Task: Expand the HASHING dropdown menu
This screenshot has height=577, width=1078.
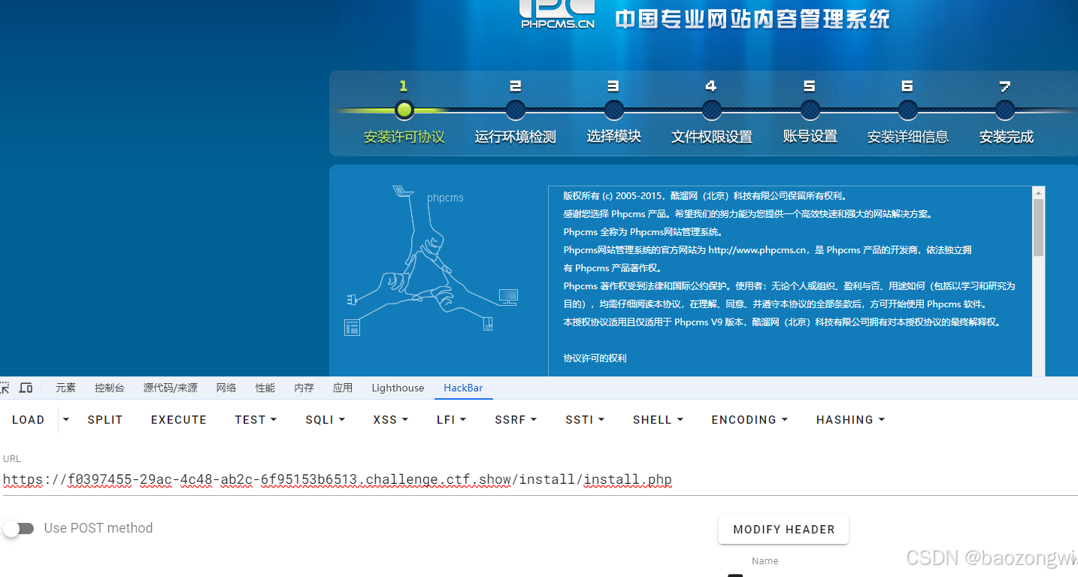Action: click(850, 420)
